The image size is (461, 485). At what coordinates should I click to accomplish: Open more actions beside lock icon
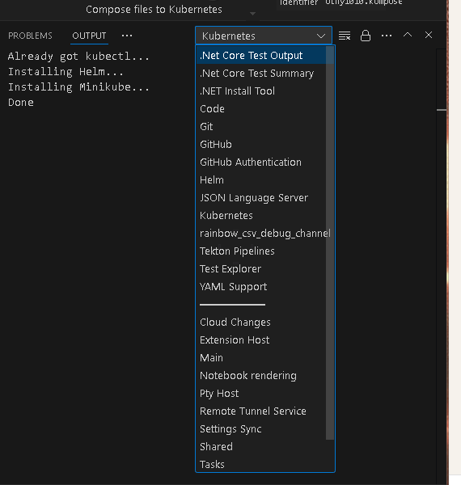(x=387, y=36)
